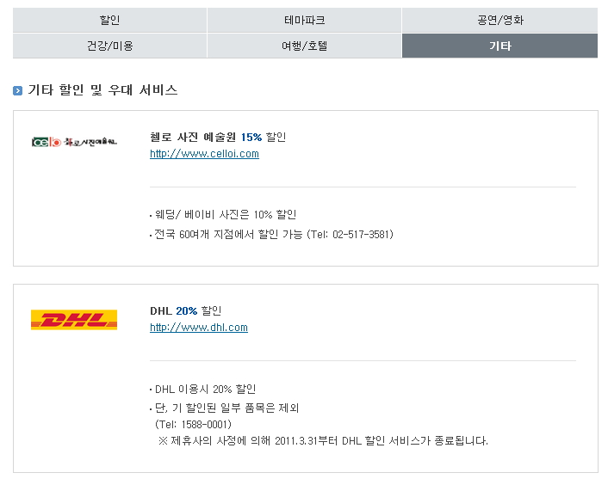Click the DHL 이용시 20% 할인 line
The width and height of the screenshot is (608, 485).
(205, 389)
